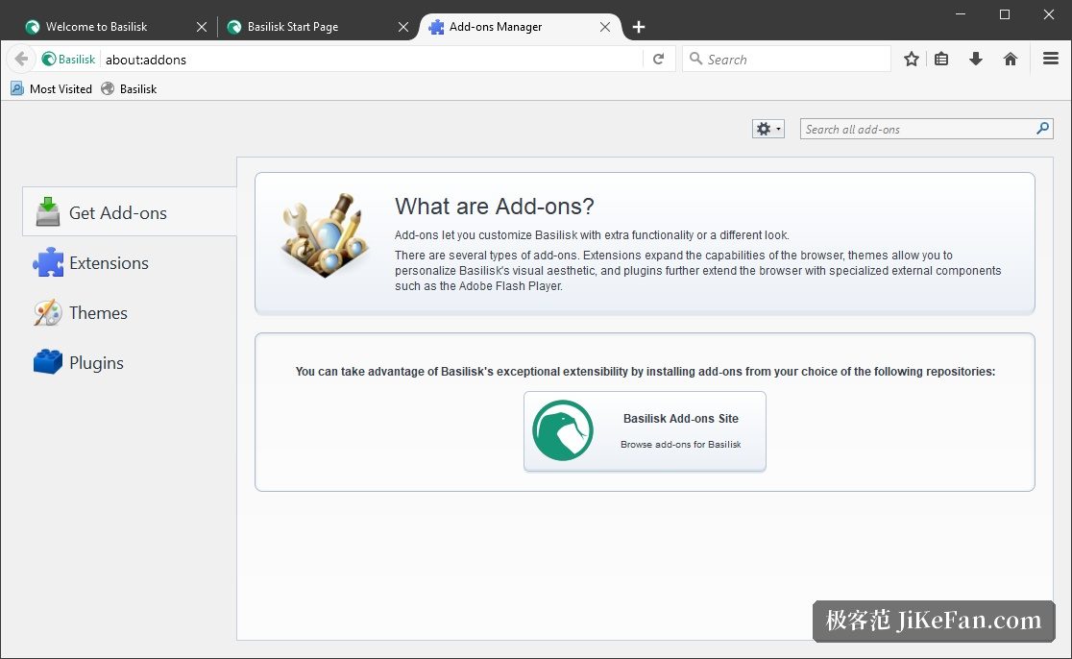Click the browser search magnifier icon
This screenshot has width=1072, height=659.
696,59
